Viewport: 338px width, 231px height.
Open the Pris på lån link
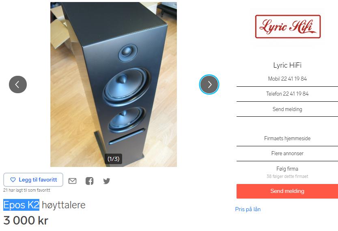pos(248,209)
